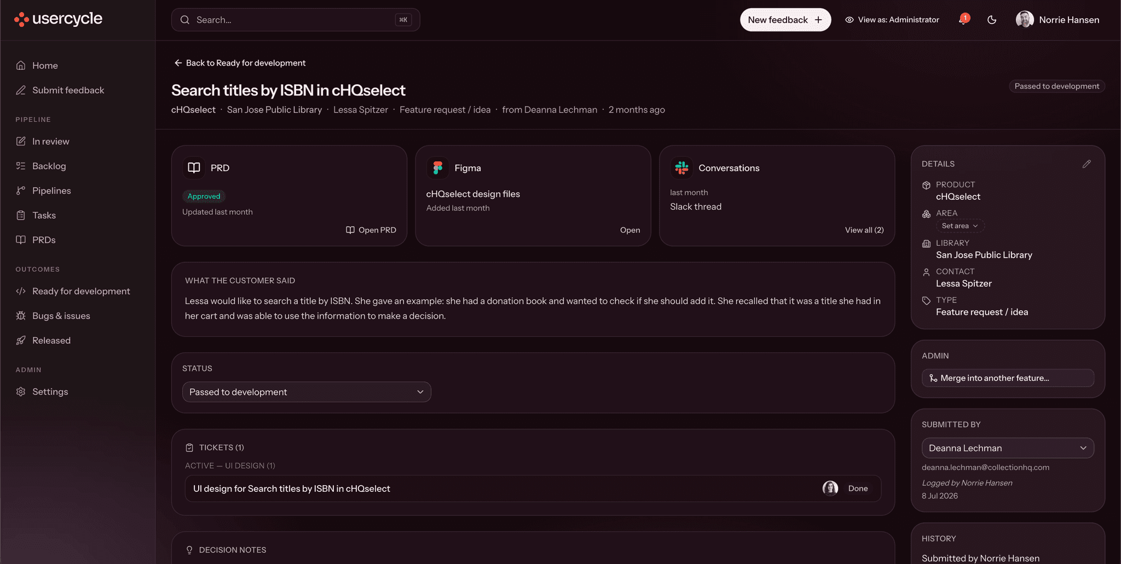Click the Tickets clipboard icon
This screenshot has width=1121, height=564.
pyautogui.click(x=189, y=448)
